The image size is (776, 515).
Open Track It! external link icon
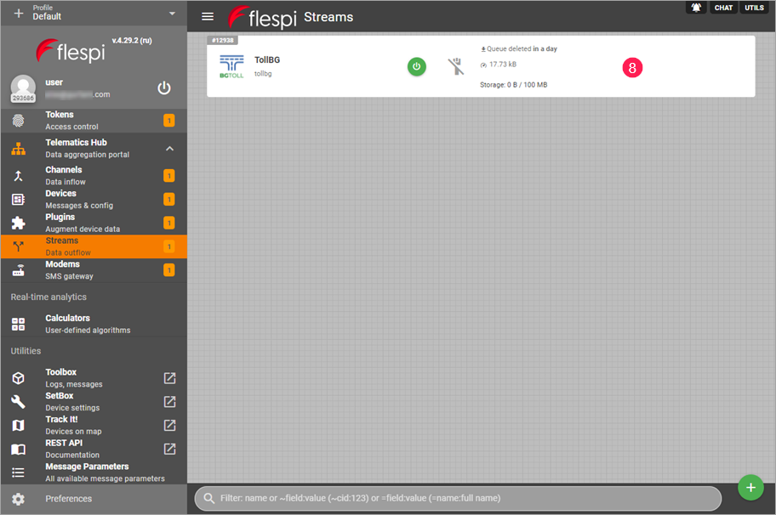click(169, 425)
